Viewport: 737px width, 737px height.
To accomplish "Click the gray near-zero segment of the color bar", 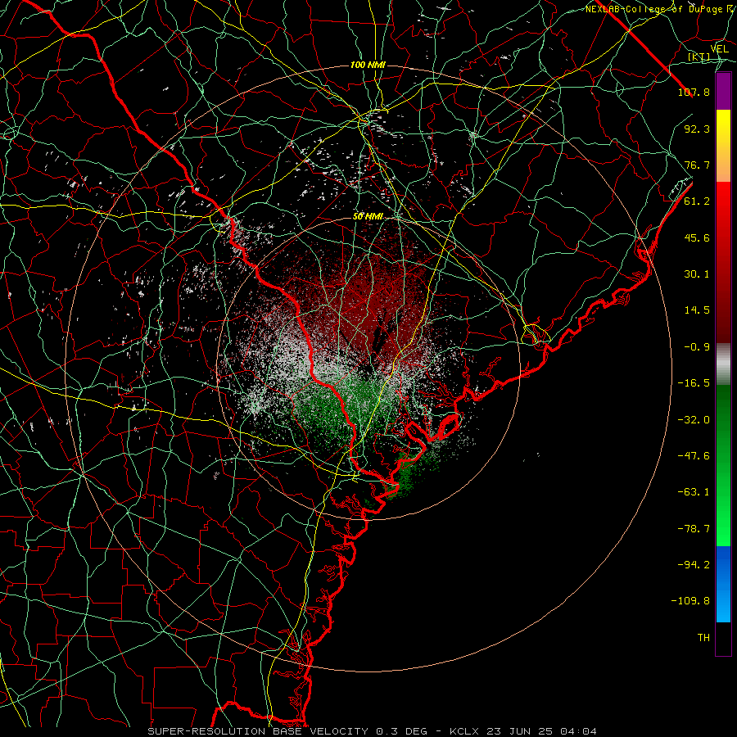I will pyautogui.click(x=723, y=364).
